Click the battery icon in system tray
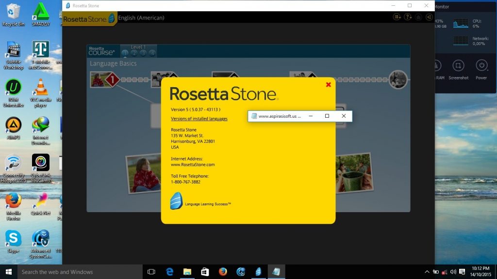This screenshot has height=279, width=497. [436, 272]
